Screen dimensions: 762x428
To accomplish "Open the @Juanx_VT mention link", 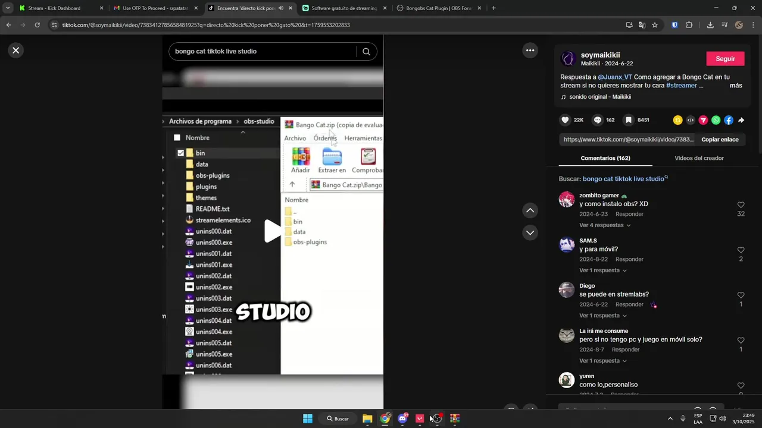I will [x=615, y=77].
